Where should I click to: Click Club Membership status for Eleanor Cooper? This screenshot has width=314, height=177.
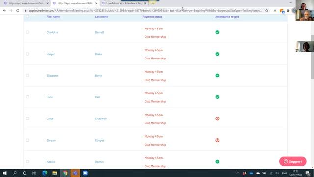[x=155, y=145]
